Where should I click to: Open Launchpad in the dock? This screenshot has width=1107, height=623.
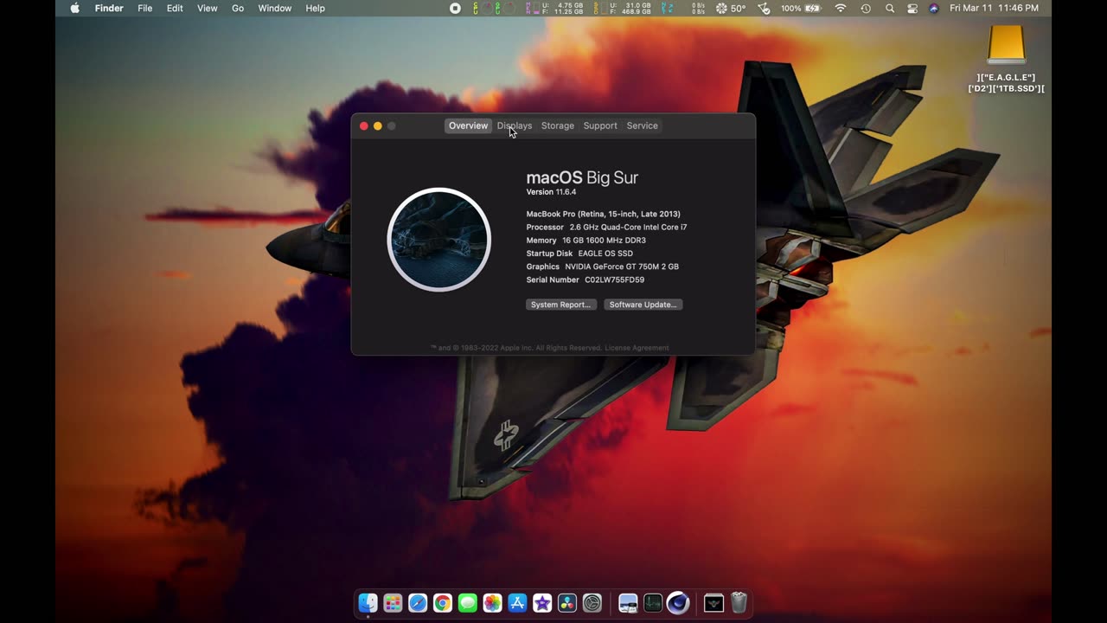393,603
